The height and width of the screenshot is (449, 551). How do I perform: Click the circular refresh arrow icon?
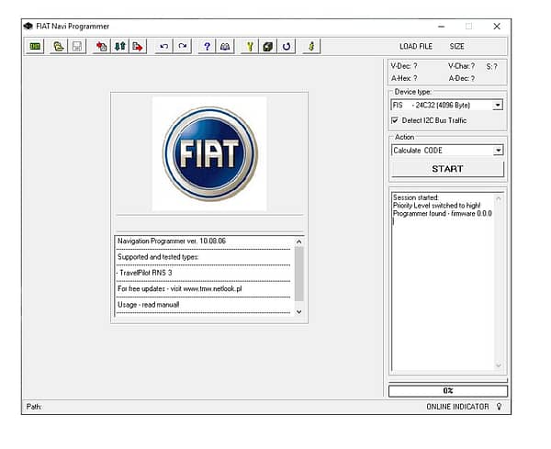(287, 46)
